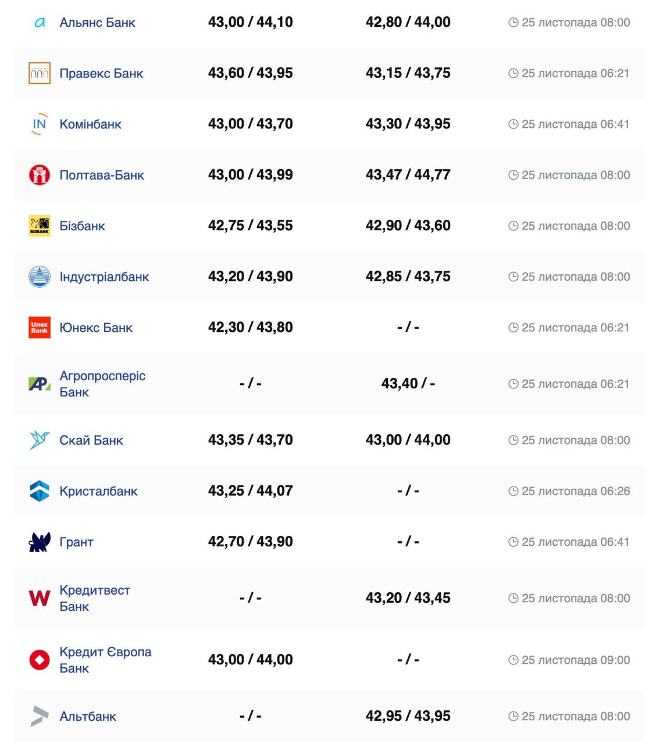This screenshot has height=744, width=649.
Task: Click the red Полтава-Банк logo
Action: coord(40,175)
